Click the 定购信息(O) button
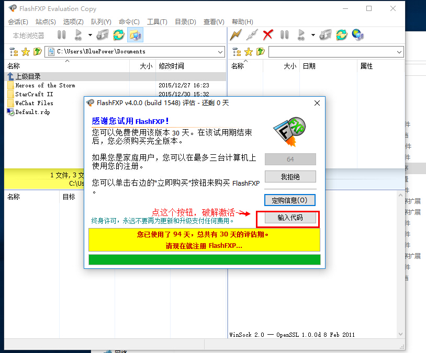Screen dimensions: 426x353 point(289,200)
